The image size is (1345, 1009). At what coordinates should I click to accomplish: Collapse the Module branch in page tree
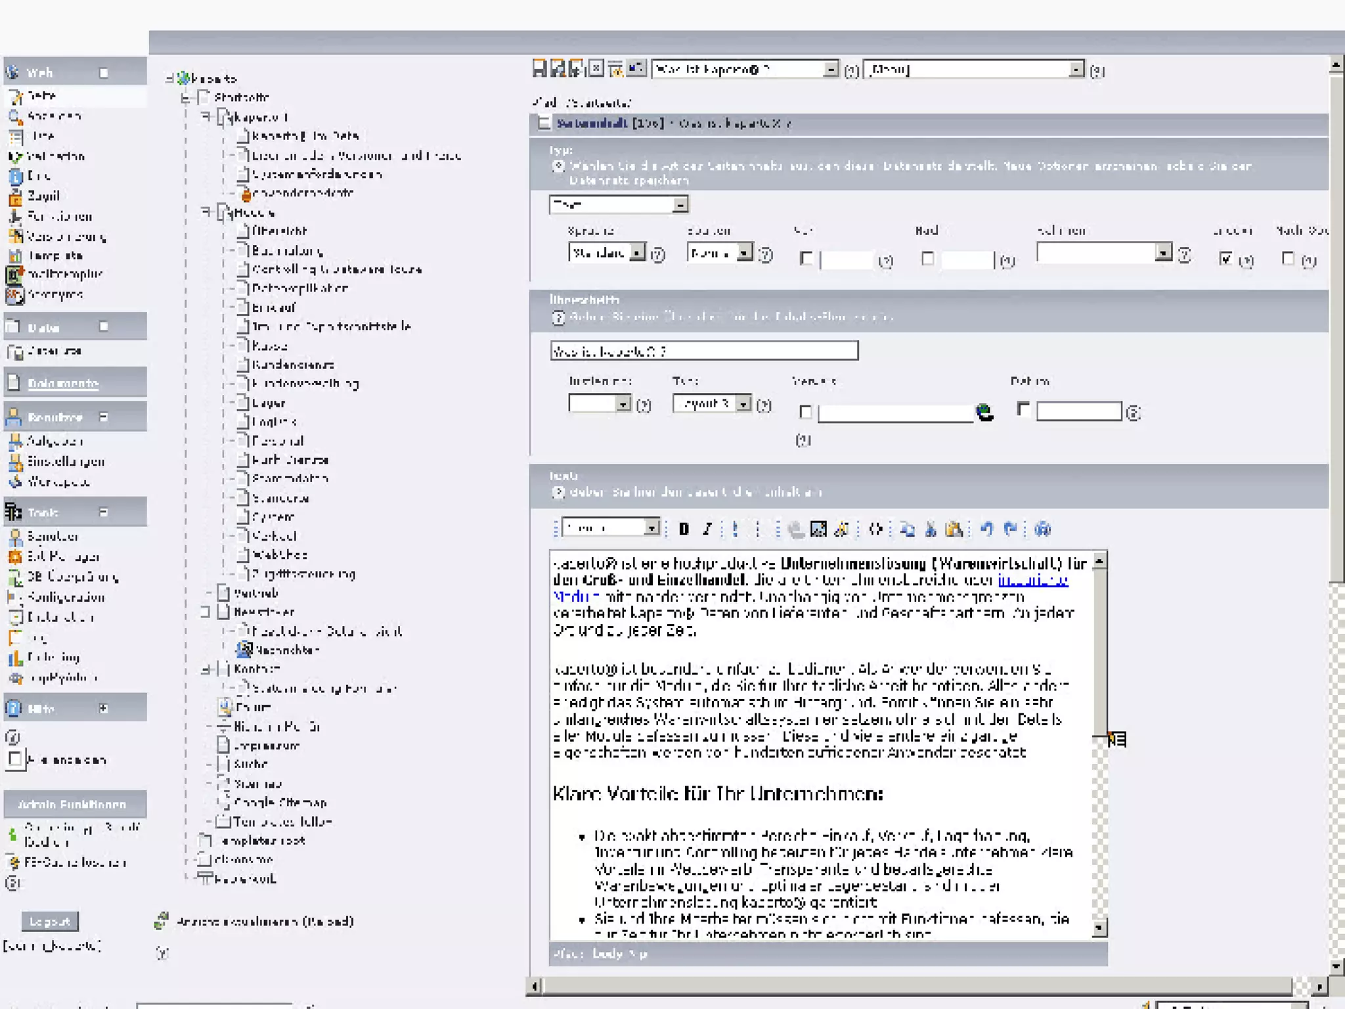[206, 212]
